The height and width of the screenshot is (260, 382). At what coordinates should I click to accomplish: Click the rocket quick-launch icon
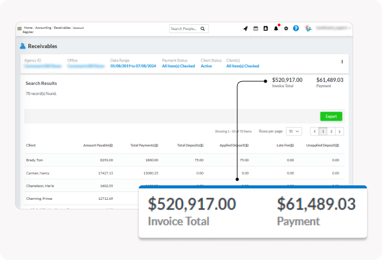pyautogui.click(x=246, y=28)
